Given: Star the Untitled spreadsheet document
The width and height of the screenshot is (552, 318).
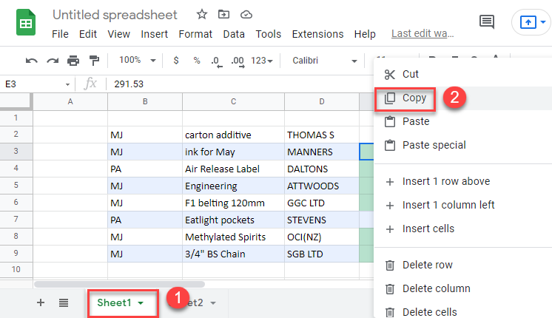Looking at the screenshot, I should point(202,15).
